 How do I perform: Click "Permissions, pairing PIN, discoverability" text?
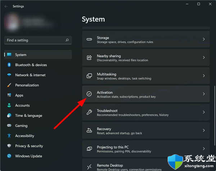124,152
